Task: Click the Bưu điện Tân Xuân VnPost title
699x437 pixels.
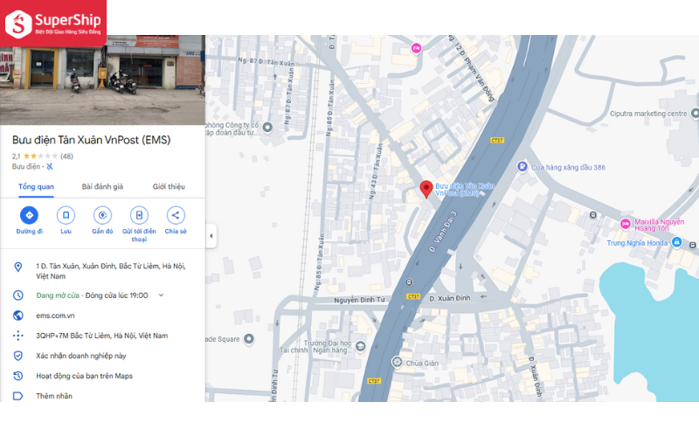Action: (x=92, y=140)
